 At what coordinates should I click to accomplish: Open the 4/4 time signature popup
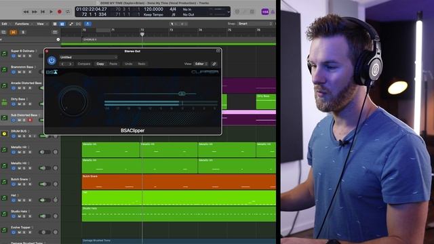pos(173,9)
